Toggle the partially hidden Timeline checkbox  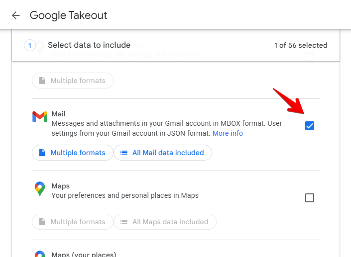(x=310, y=56)
